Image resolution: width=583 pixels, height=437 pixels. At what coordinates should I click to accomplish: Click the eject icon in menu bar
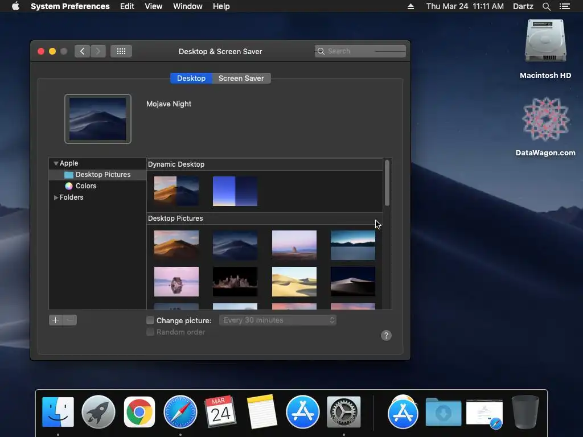click(410, 6)
